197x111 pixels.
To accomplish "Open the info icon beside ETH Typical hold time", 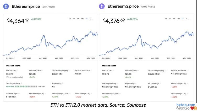I will point(92,70).
